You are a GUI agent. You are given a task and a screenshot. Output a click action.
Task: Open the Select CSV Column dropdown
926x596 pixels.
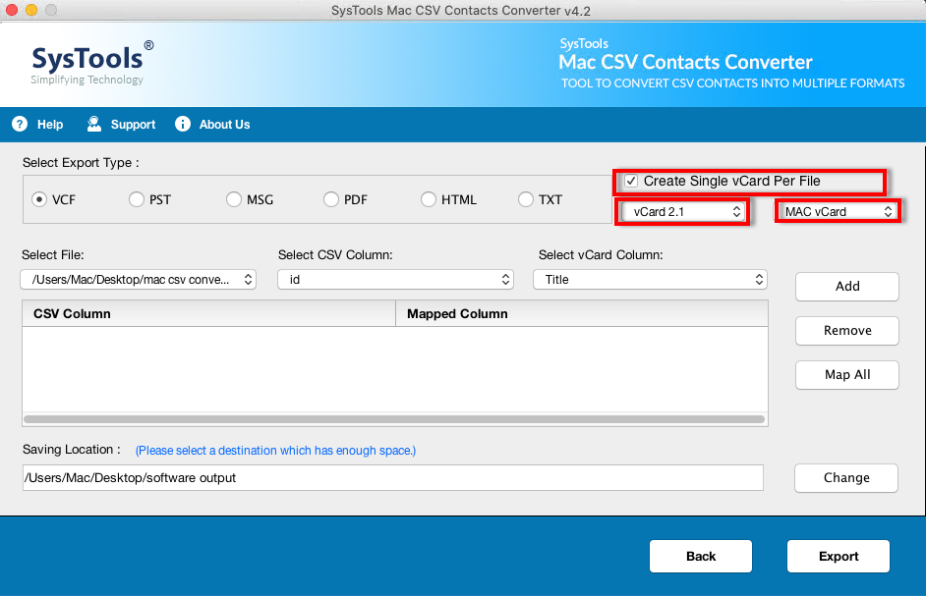[395, 280]
